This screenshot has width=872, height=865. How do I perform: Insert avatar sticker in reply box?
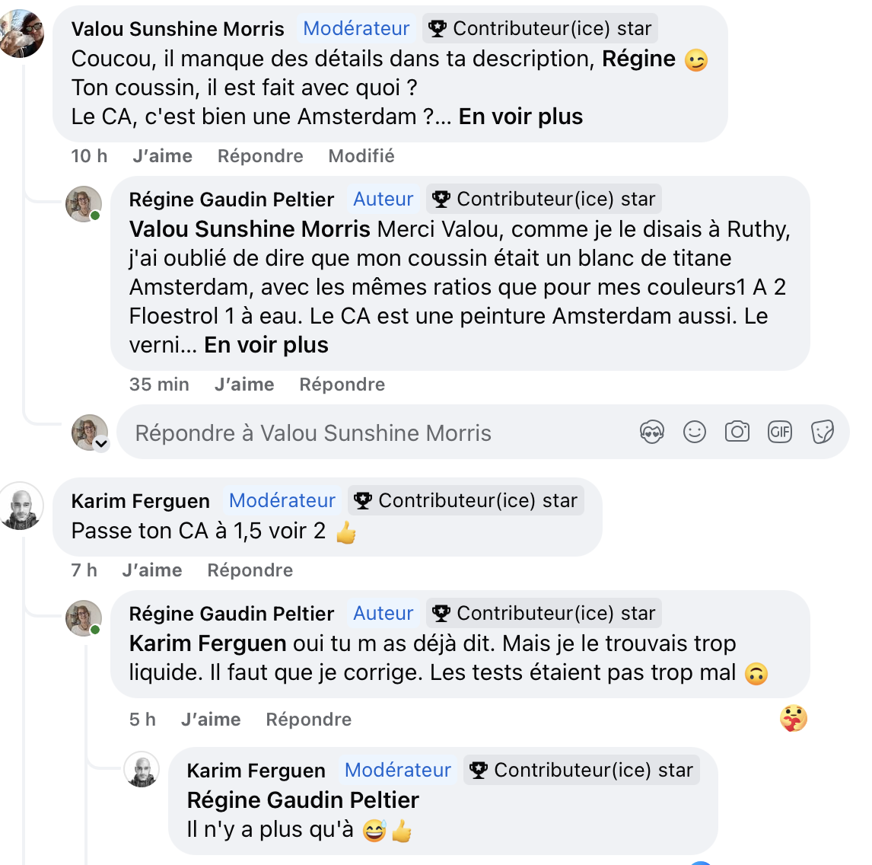[652, 432]
